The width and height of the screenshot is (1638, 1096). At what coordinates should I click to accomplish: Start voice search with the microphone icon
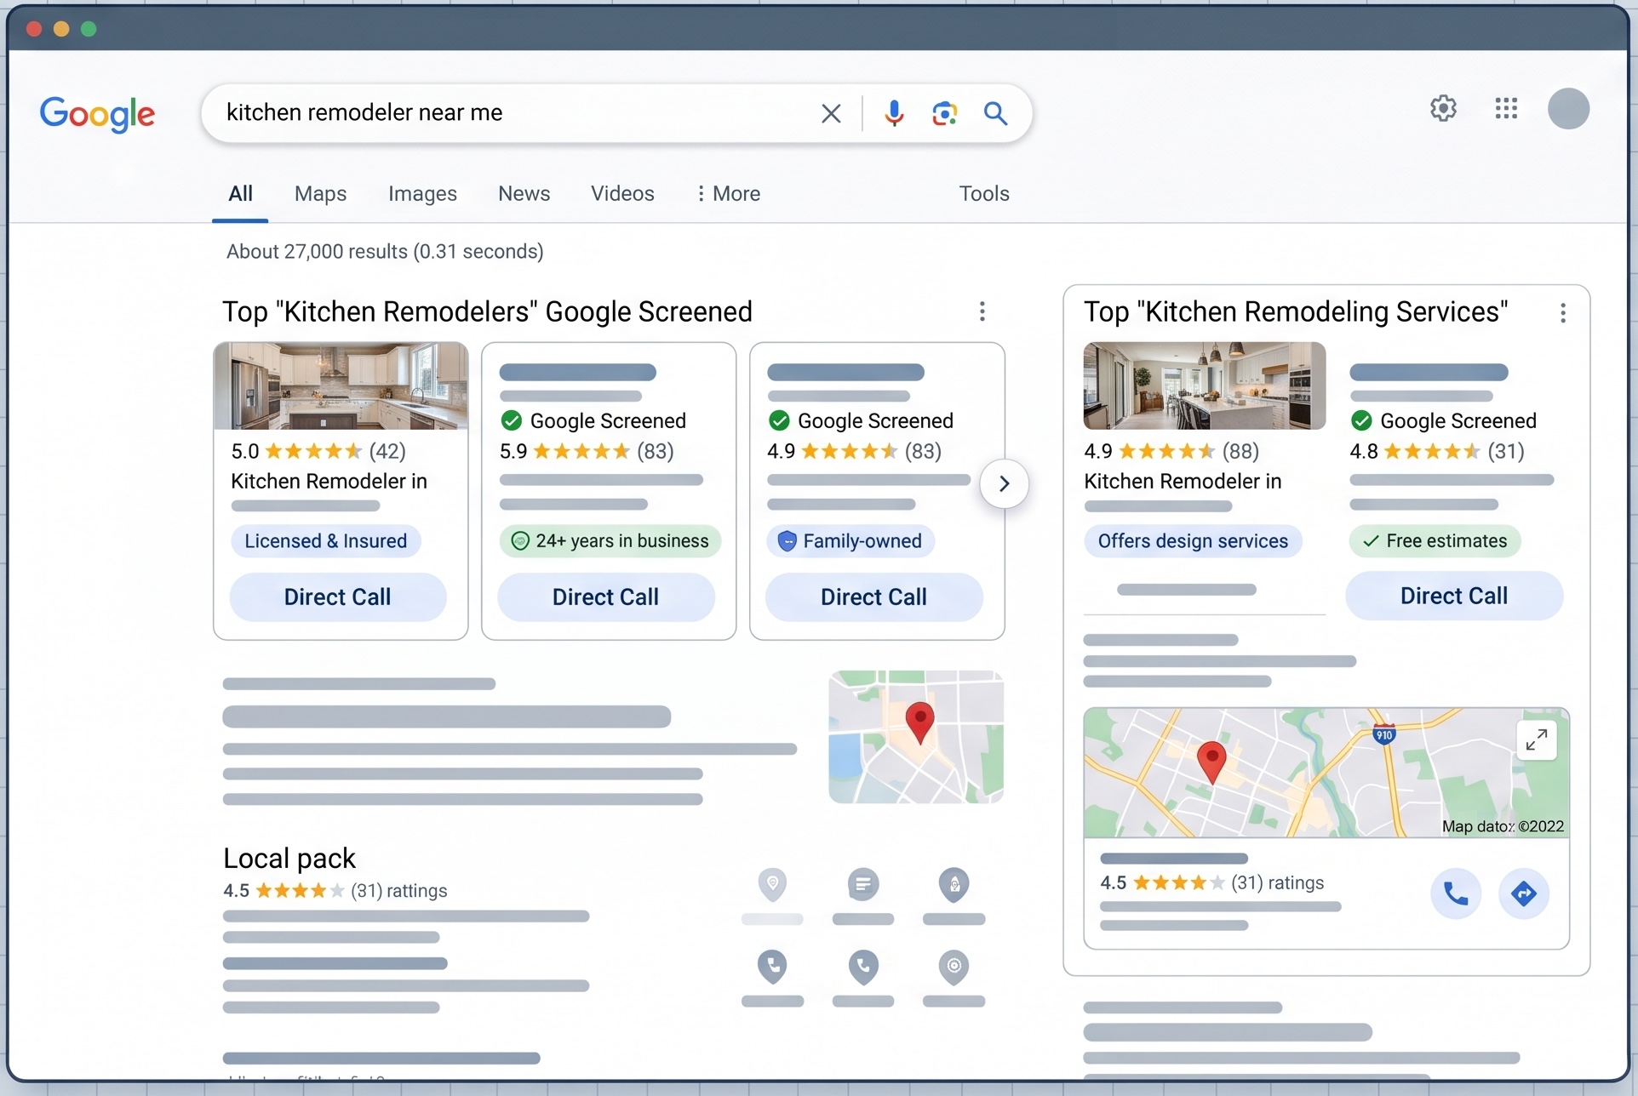coord(893,113)
